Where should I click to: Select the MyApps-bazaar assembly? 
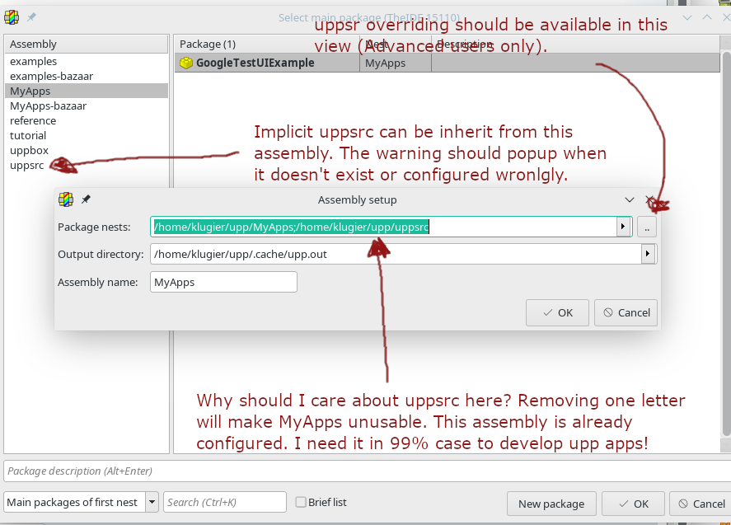tap(48, 105)
